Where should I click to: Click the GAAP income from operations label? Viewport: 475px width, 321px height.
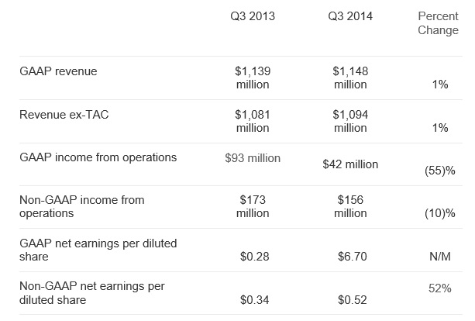click(x=97, y=157)
